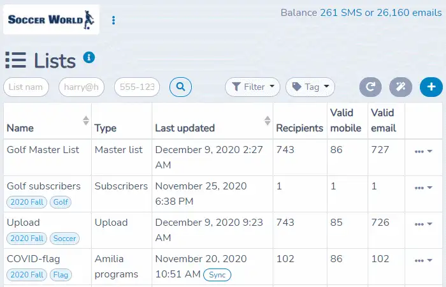Click the Valid email column header

(384, 121)
